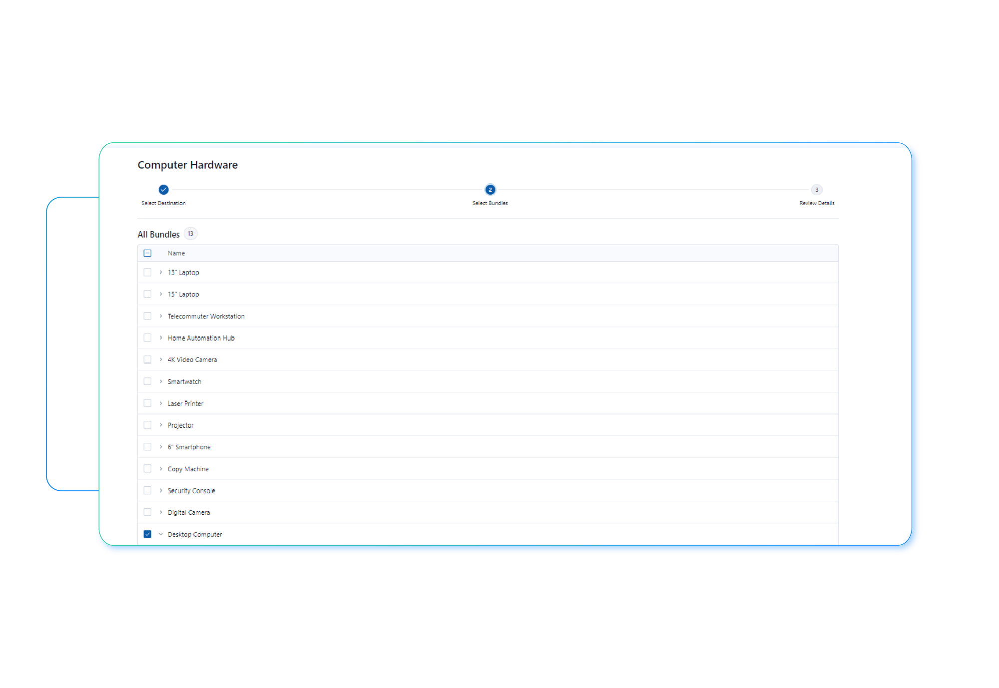Check the 13" Laptop bundle checkbox
The height and width of the screenshot is (688, 999).
tap(147, 273)
